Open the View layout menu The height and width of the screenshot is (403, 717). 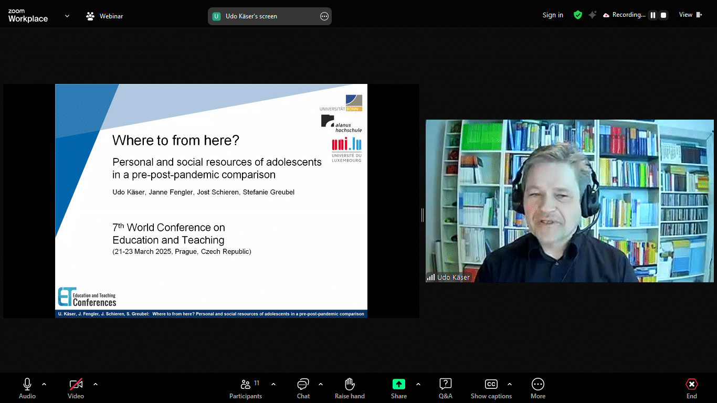tap(690, 15)
